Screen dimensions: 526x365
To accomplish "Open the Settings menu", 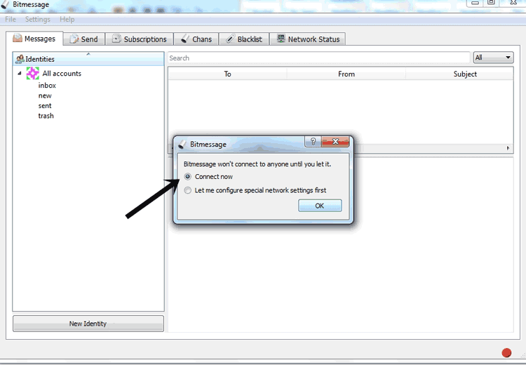I will click(38, 20).
